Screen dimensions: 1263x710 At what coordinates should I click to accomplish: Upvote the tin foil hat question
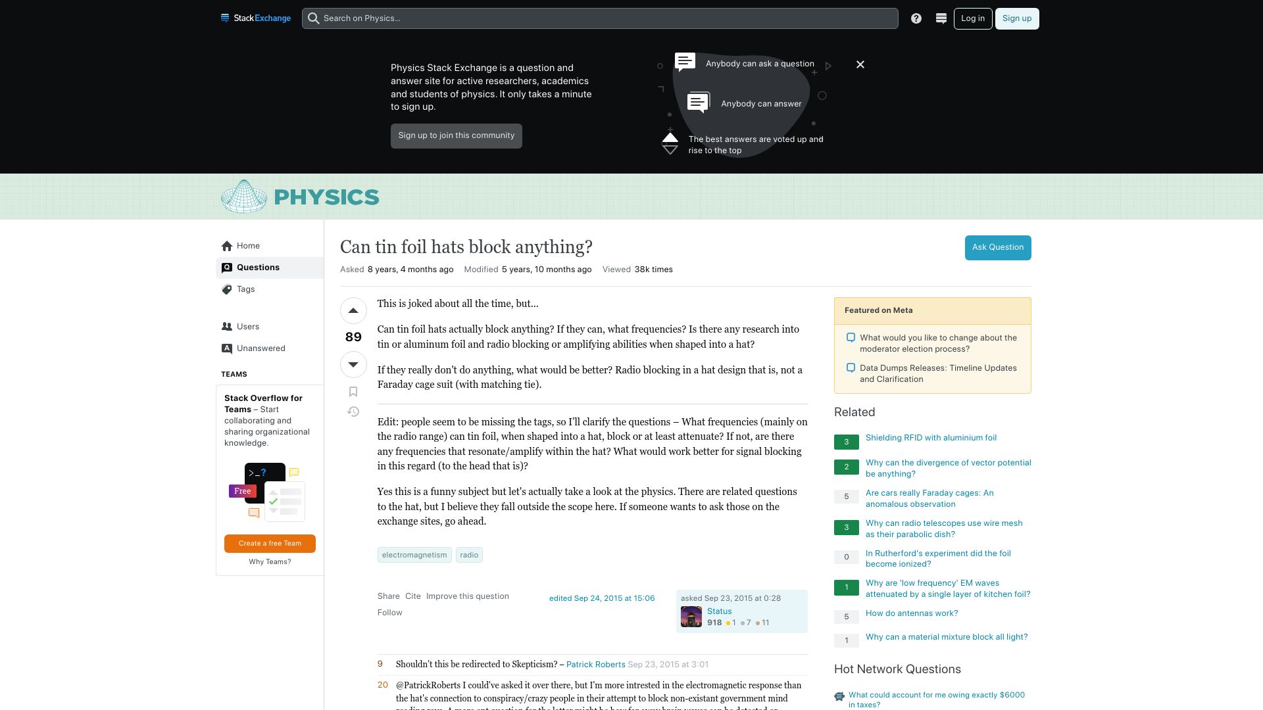pyautogui.click(x=353, y=311)
